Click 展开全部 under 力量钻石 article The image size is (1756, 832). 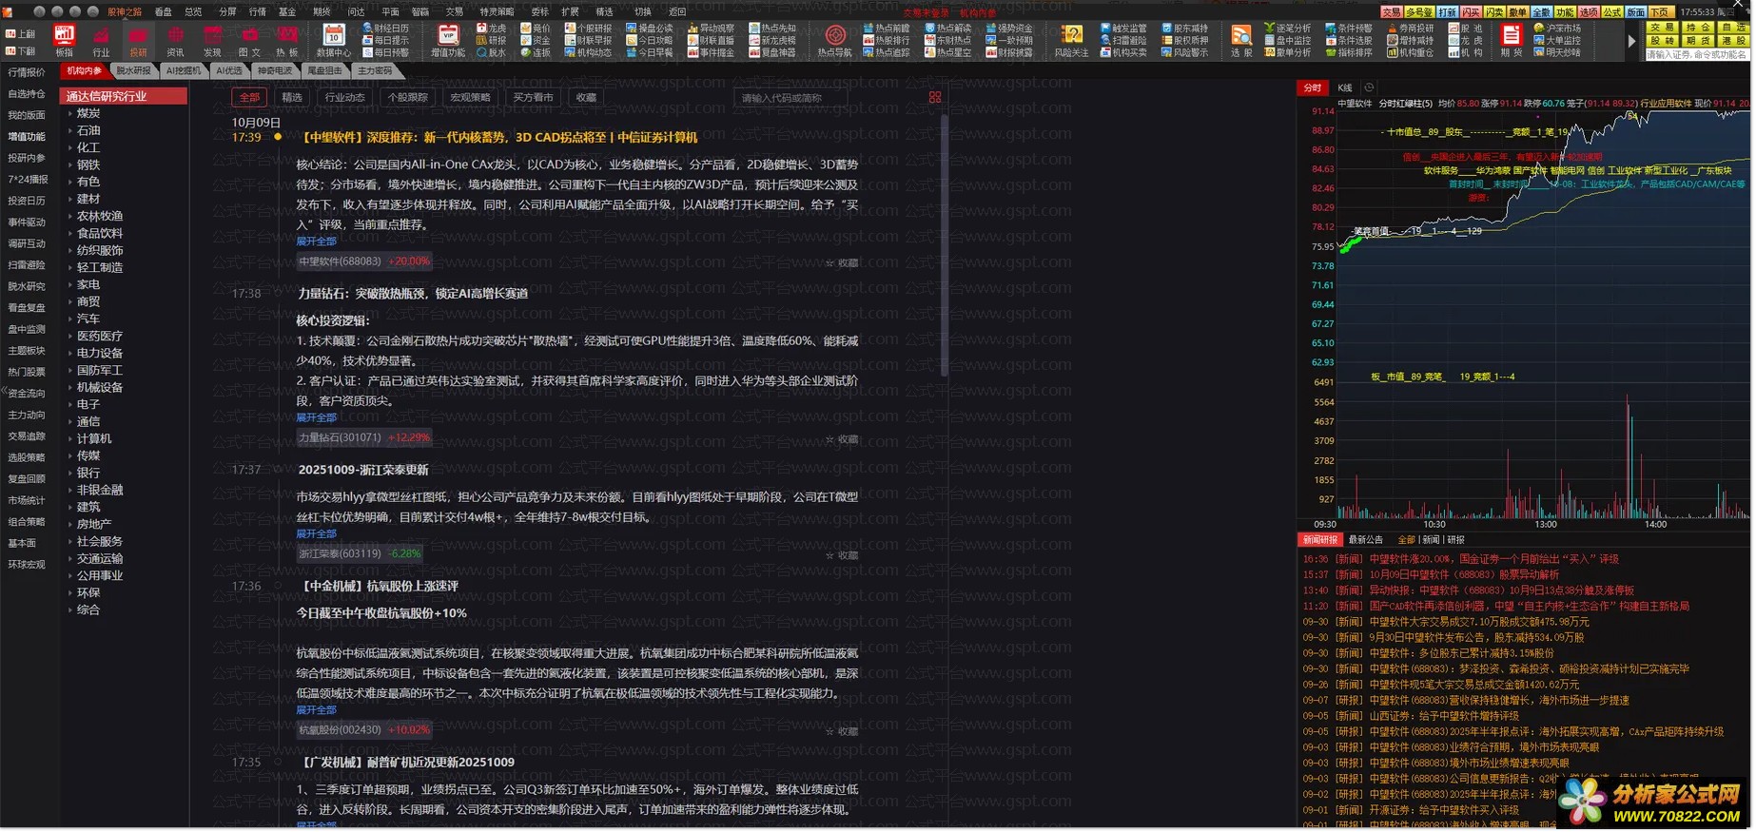click(x=316, y=417)
